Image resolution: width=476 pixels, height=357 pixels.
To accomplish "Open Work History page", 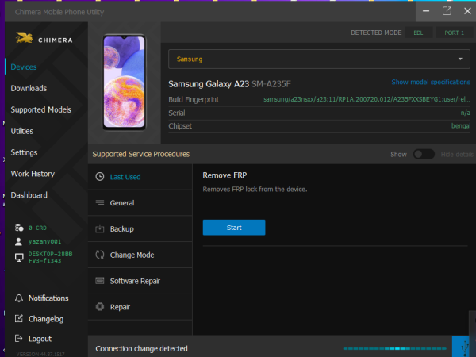I will pos(33,174).
